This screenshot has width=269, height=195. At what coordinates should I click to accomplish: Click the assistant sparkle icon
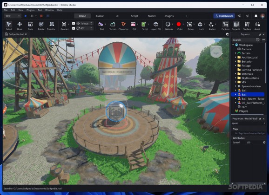[248, 16]
